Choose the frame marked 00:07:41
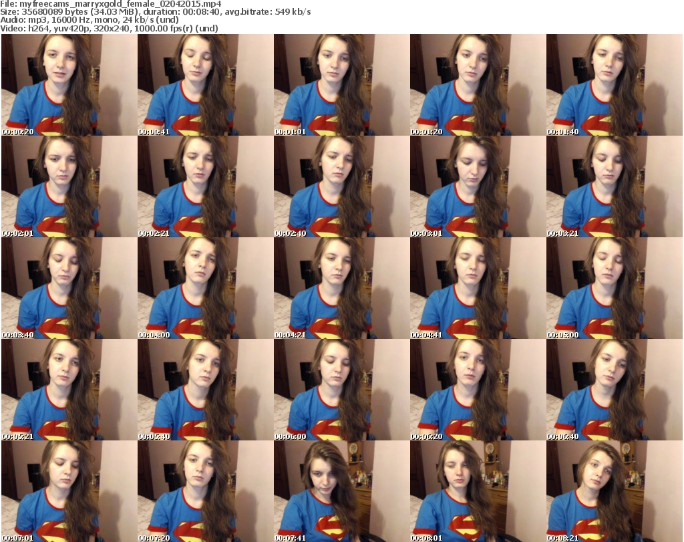This screenshot has height=542, width=684. (x=341, y=491)
